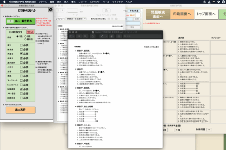This screenshot has height=150, width=226.
Task: Click the Excelファイルとして保存 document icon
Action: 106,10
